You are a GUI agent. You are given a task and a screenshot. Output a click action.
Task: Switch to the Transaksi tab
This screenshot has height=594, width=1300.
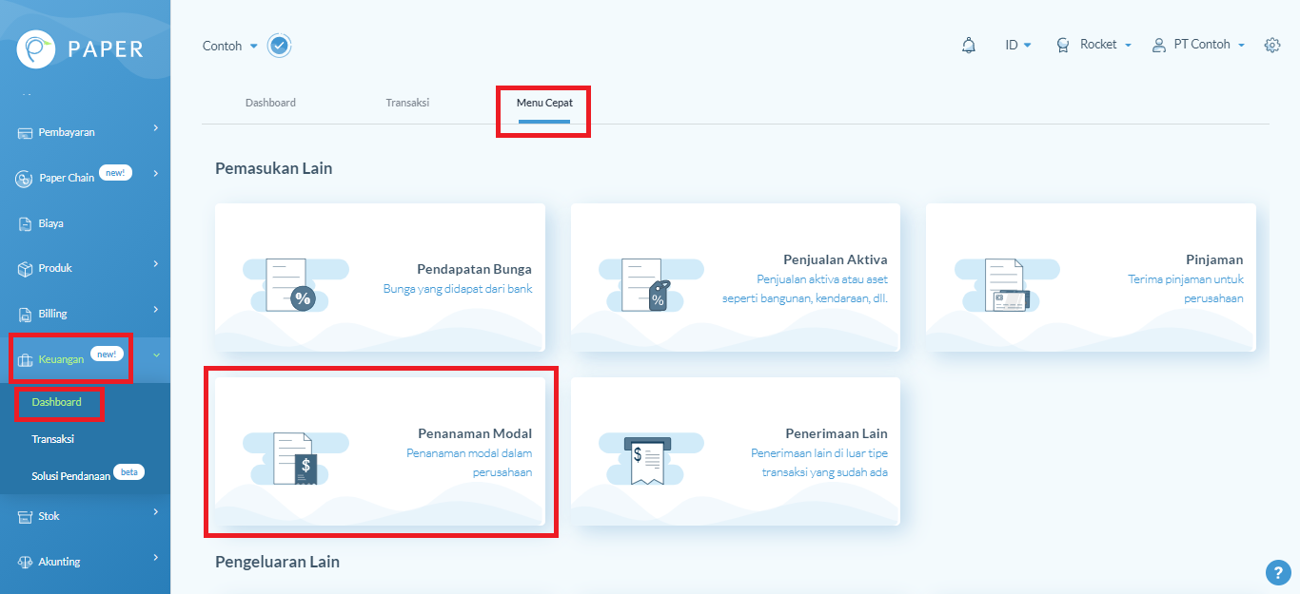(407, 103)
